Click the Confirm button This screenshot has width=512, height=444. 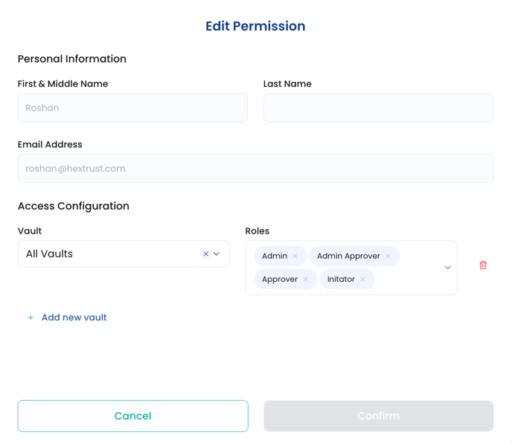click(x=379, y=416)
